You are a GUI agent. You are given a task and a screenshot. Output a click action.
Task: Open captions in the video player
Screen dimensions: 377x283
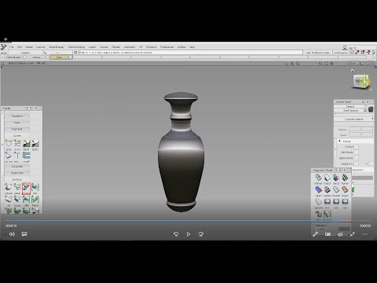(24, 234)
